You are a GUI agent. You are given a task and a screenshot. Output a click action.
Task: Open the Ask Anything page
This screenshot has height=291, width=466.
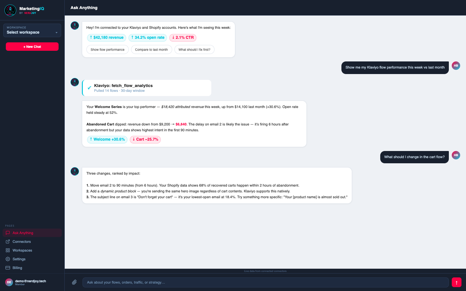32,233
